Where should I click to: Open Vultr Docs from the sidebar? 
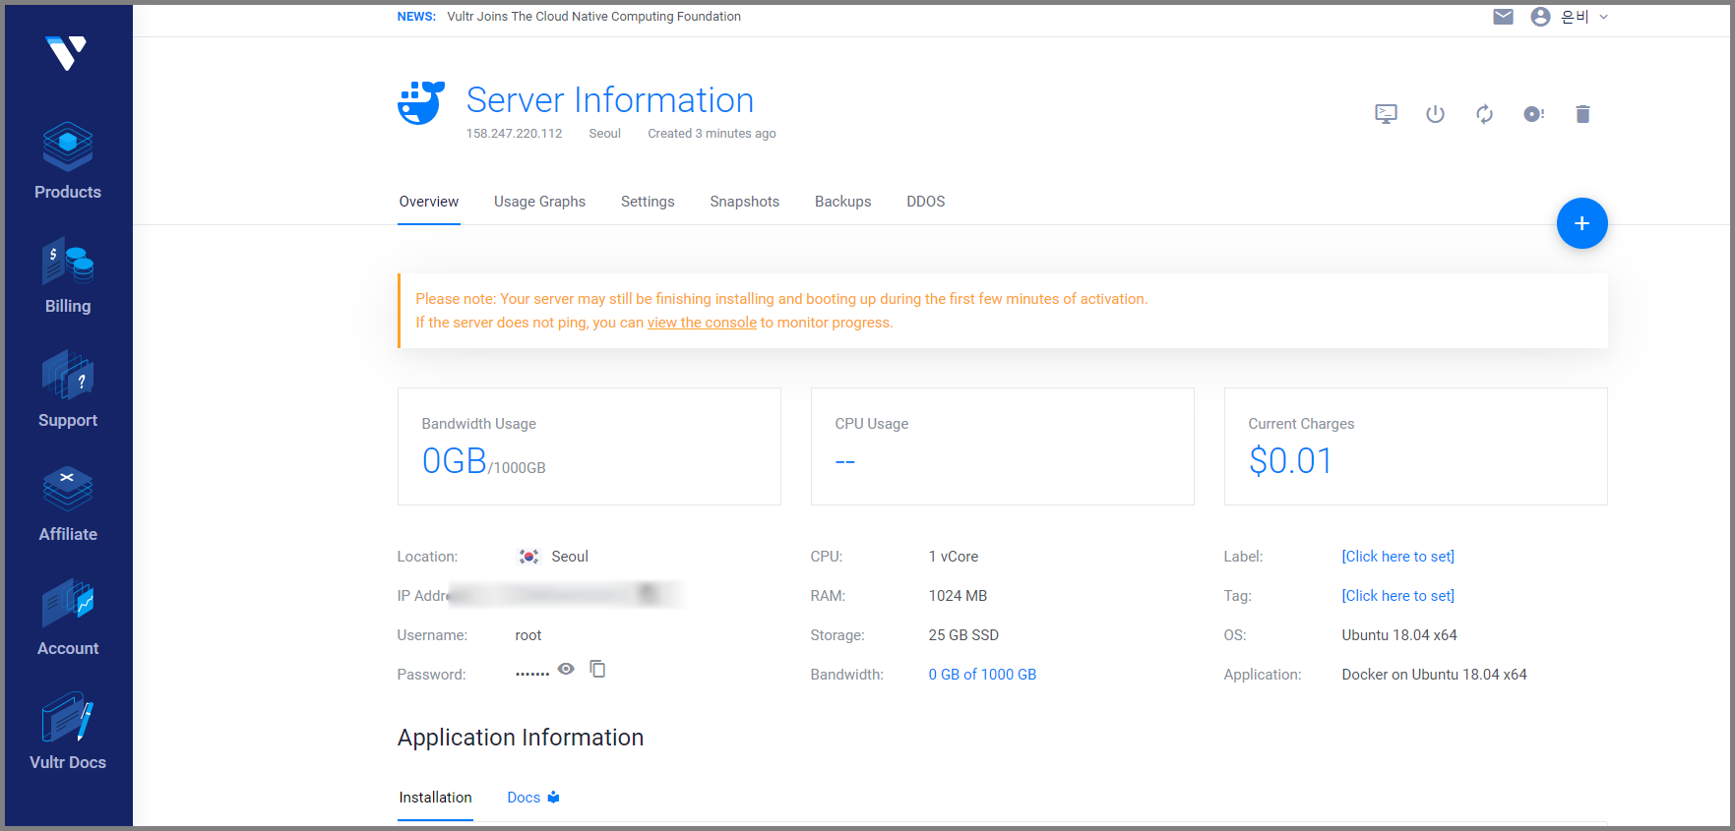pos(68,732)
